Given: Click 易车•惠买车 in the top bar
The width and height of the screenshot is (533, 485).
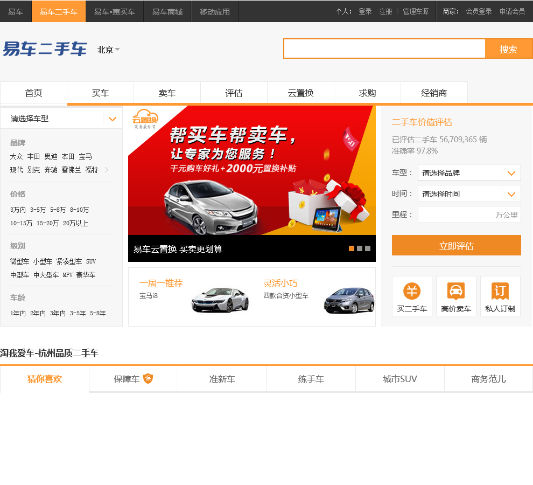Looking at the screenshot, I should click(x=115, y=11).
